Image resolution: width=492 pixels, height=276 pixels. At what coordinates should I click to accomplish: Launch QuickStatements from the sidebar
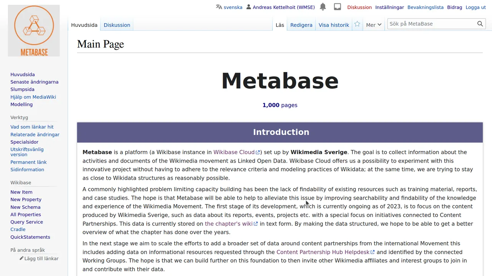(x=30, y=237)
